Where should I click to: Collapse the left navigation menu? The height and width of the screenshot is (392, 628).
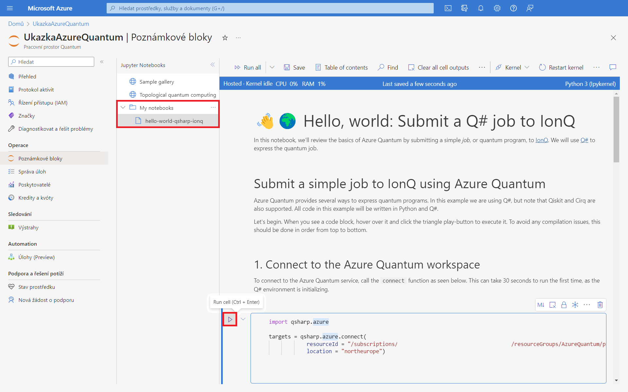tap(102, 62)
